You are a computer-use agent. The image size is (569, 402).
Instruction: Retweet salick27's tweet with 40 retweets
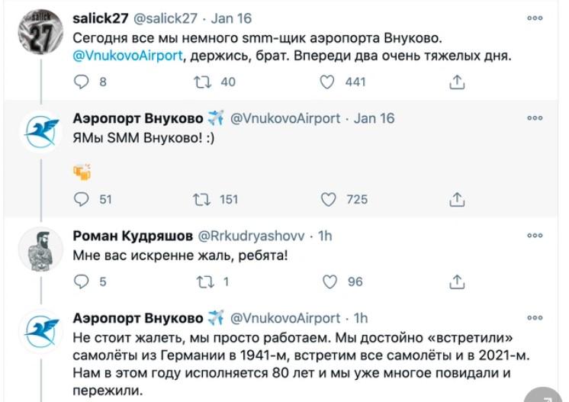204,82
